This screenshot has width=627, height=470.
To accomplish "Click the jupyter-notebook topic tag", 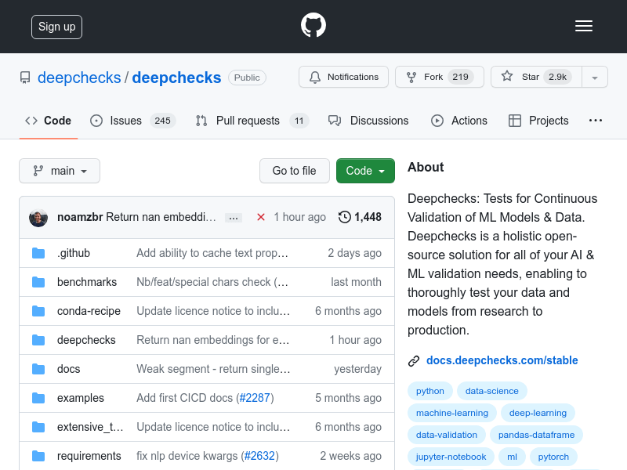I will (x=451, y=457).
